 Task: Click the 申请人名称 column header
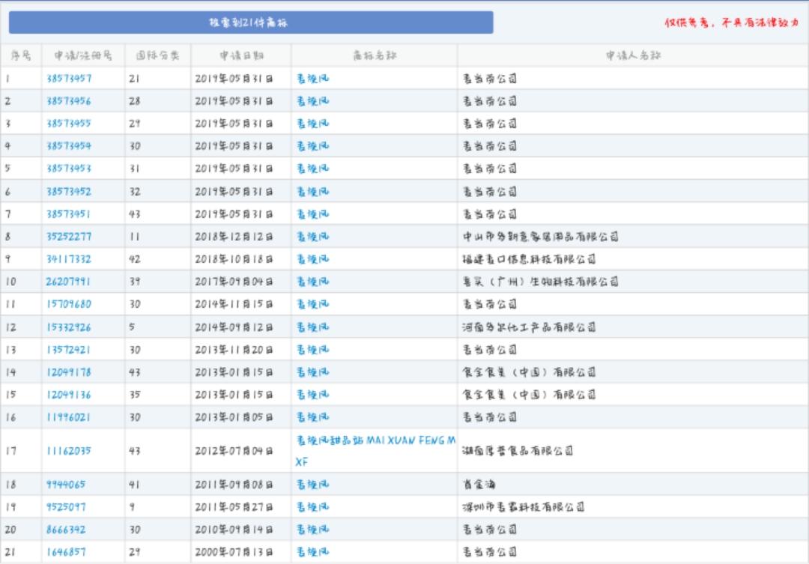633,55
